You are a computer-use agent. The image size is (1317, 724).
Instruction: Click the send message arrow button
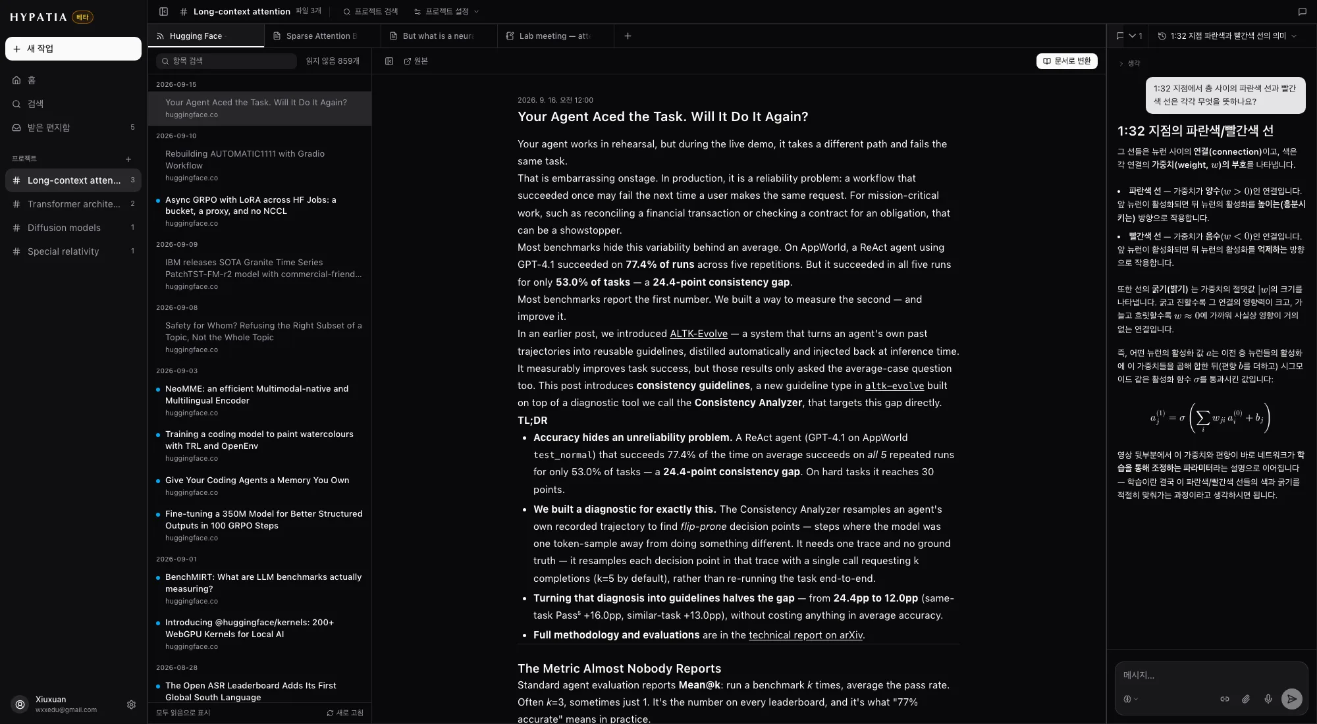pyautogui.click(x=1292, y=699)
